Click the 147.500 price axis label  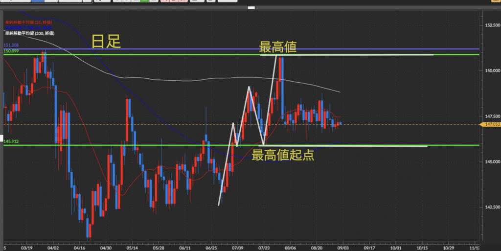pyautogui.click(x=492, y=116)
